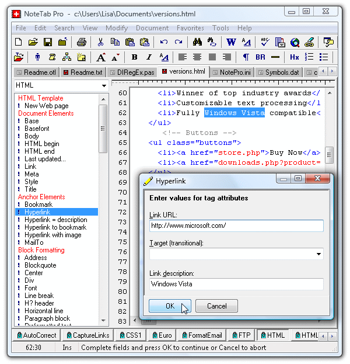The image size is (350, 364).
Task: Insert bulleted list with unordered list icon
Action: [x=324, y=57]
